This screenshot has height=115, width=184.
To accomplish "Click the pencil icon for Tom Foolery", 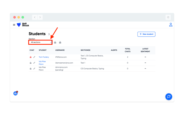I will pos(34,57).
